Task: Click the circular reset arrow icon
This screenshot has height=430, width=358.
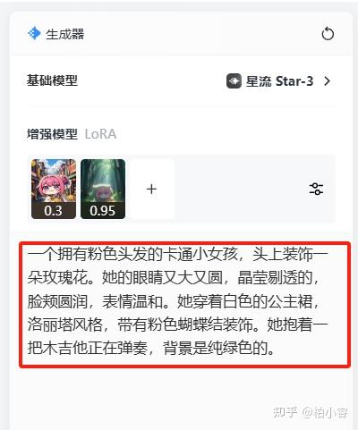Action: [x=328, y=33]
